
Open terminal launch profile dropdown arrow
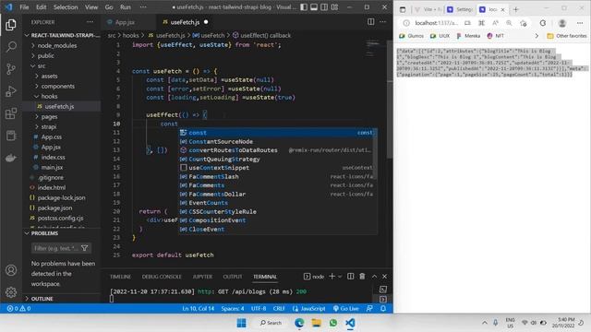[340, 277]
